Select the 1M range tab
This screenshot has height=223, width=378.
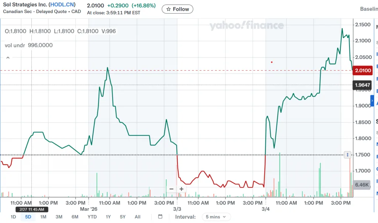(43, 217)
